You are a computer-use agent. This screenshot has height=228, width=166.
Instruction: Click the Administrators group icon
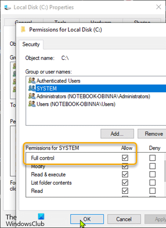pos(32,96)
